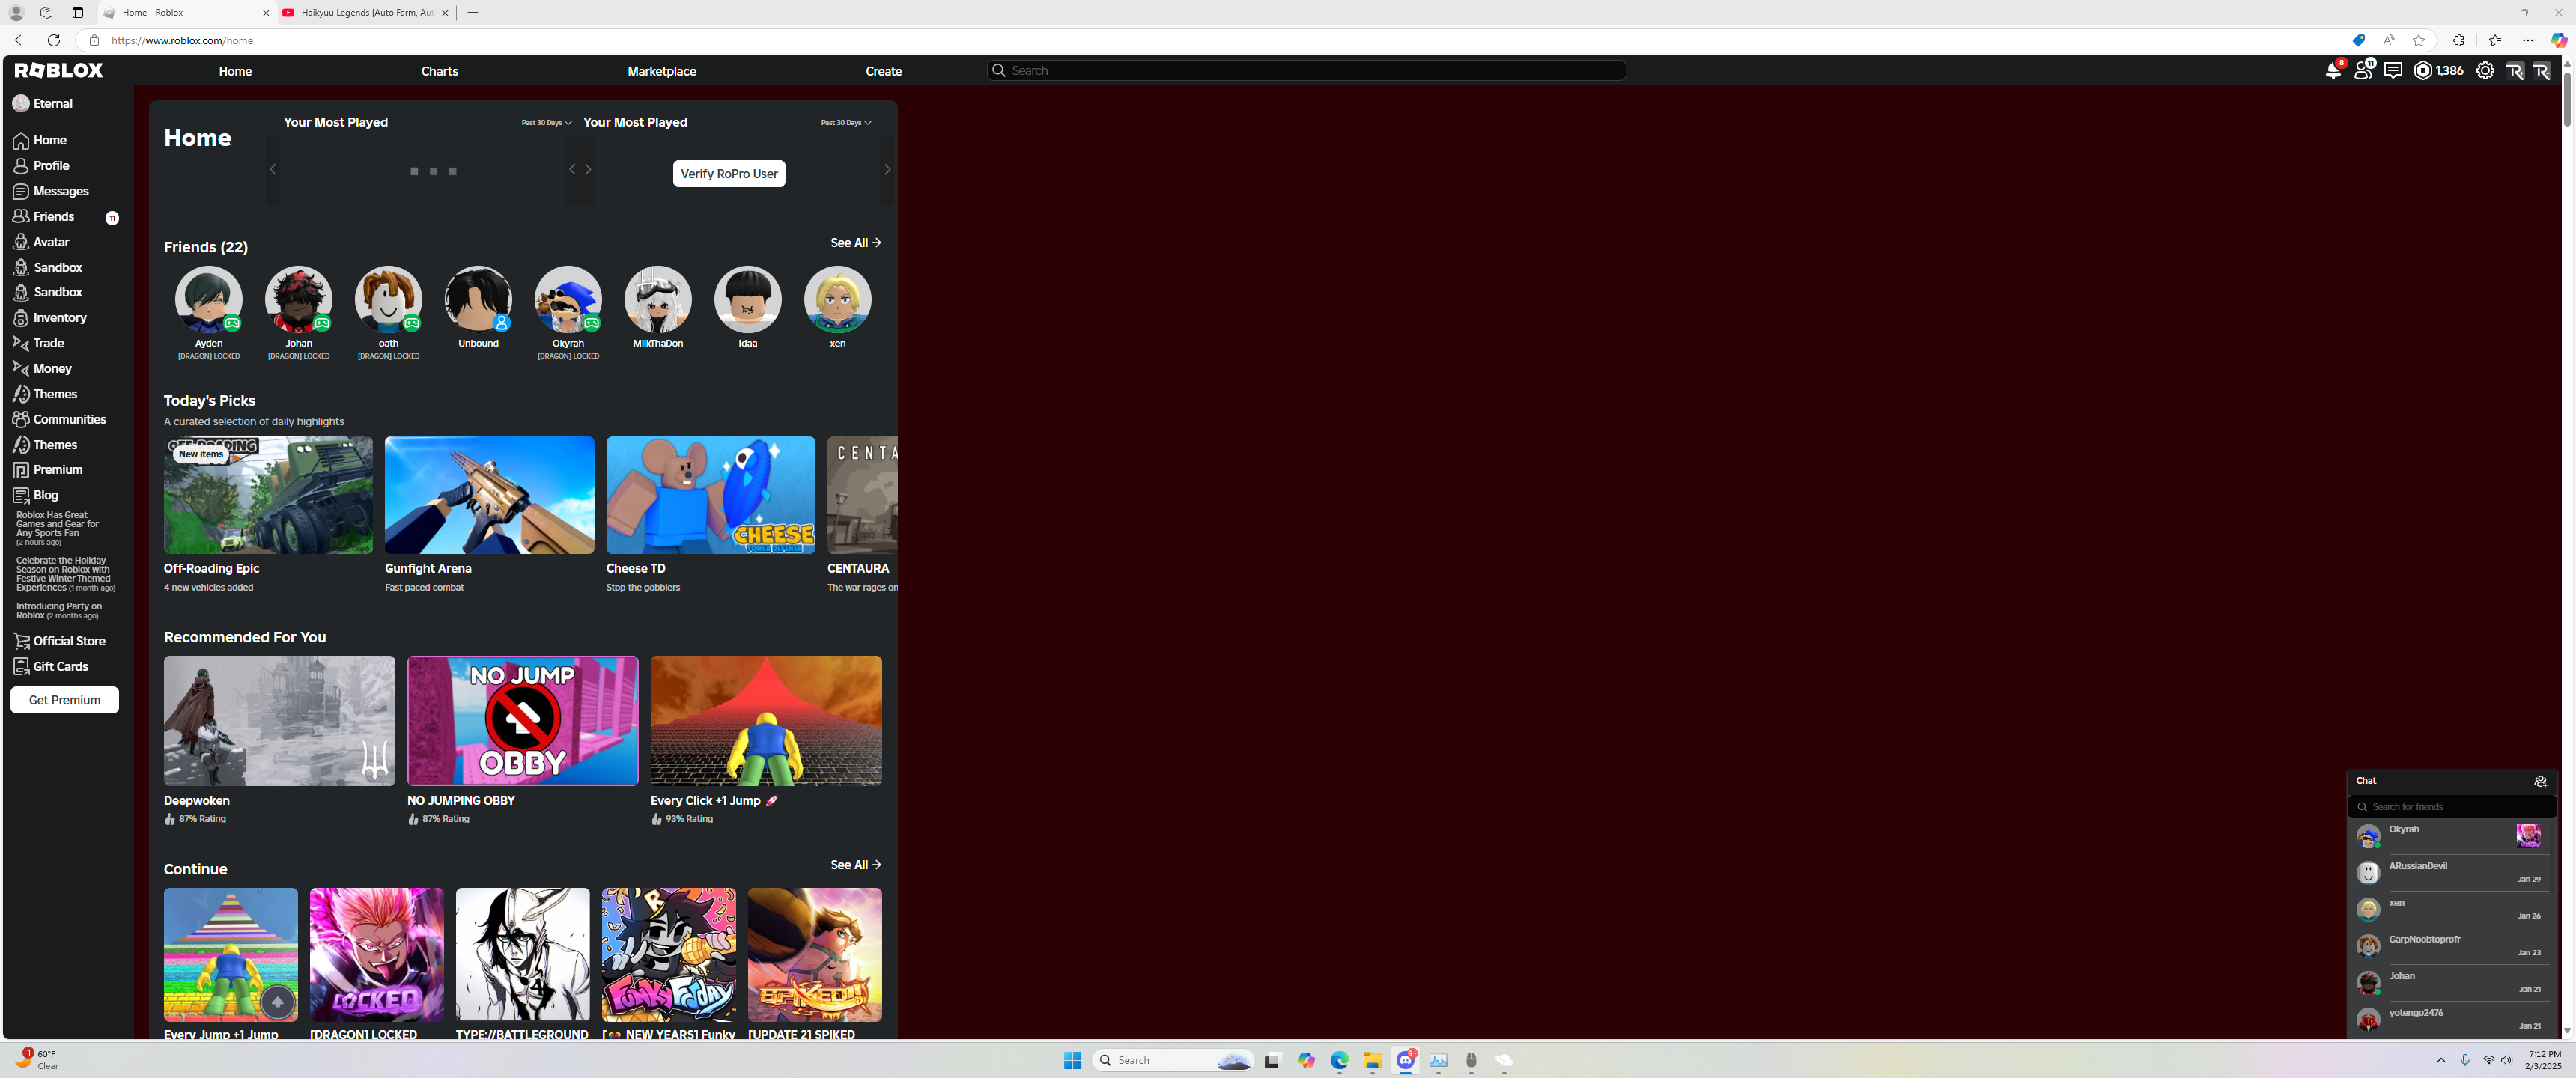Screen dimensions: 2576x1078
Task: Show hidden system tray icons
Action: 2441,1060
